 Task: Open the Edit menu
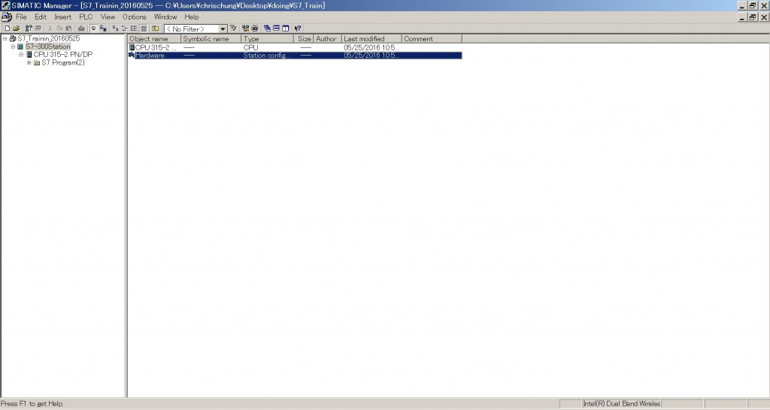tap(41, 17)
